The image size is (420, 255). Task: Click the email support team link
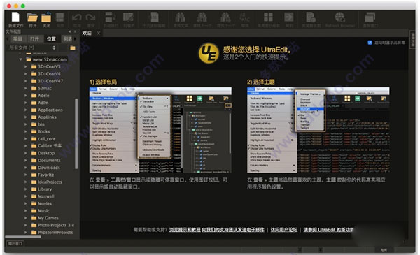point(233,230)
